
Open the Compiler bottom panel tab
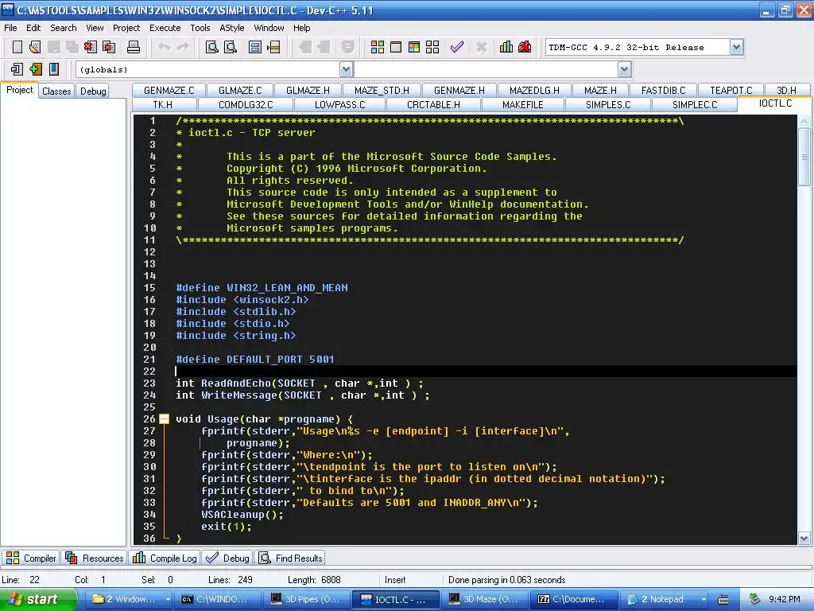(31, 558)
